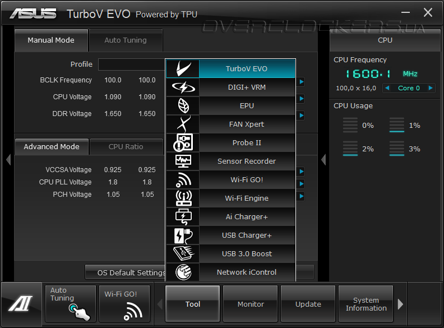Switch to next core with right arrow
This screenshot has height=328, width=444.
point(431,88)
